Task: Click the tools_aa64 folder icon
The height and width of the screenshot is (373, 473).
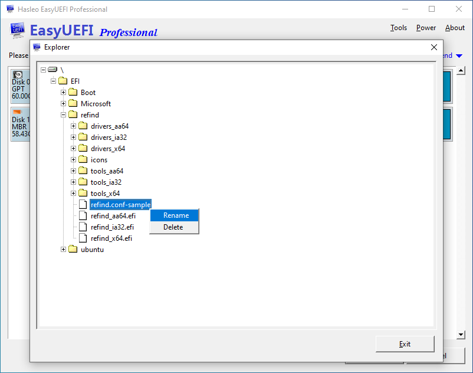Action: (83, 171)
